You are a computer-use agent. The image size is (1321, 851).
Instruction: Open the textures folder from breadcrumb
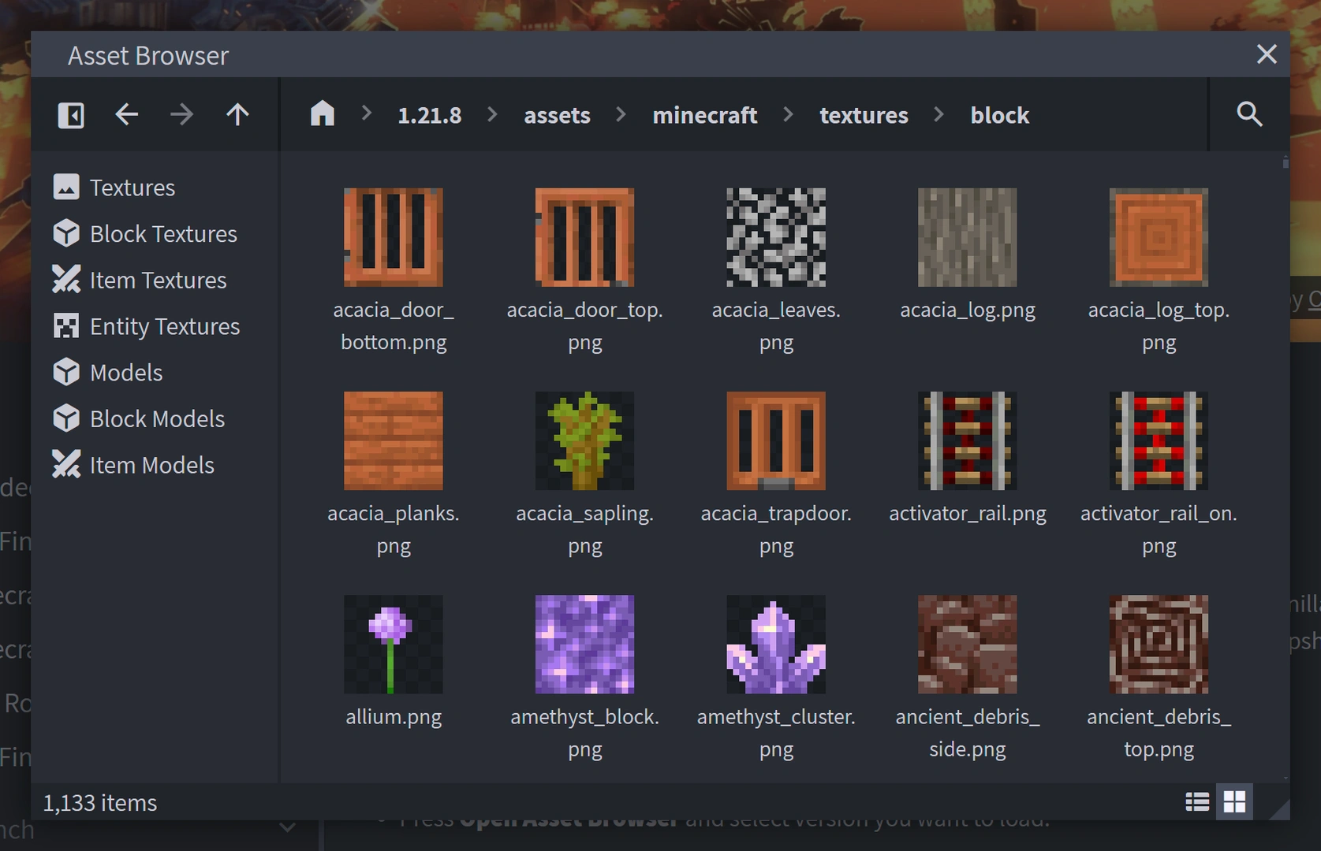864,114
